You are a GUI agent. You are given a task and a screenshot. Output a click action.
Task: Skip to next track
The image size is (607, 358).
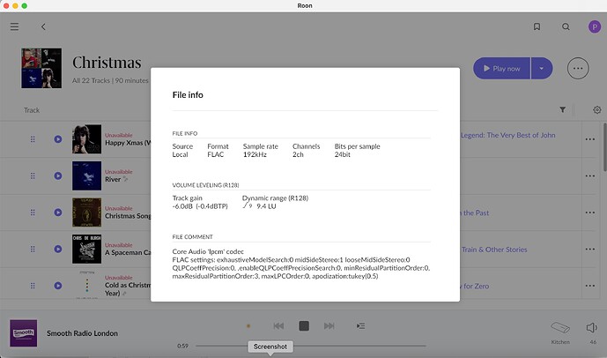click(x=329, y=326)
